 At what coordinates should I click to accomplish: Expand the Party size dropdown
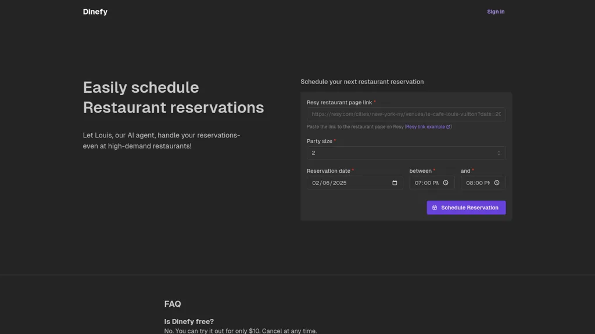pos(406,153)
